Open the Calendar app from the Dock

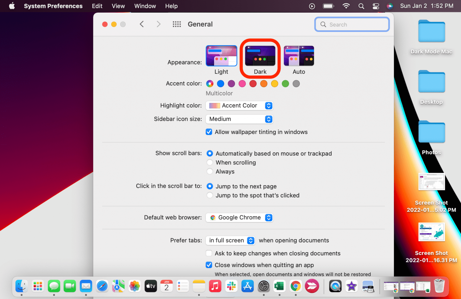coord(167,286)
